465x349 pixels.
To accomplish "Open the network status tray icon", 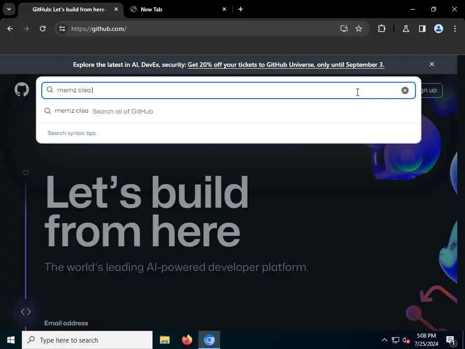I will [x=396, y=340].
